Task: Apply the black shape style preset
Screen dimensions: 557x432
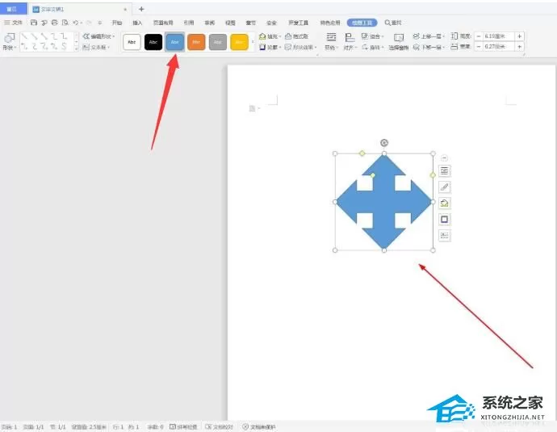Action: pos(153,42)
